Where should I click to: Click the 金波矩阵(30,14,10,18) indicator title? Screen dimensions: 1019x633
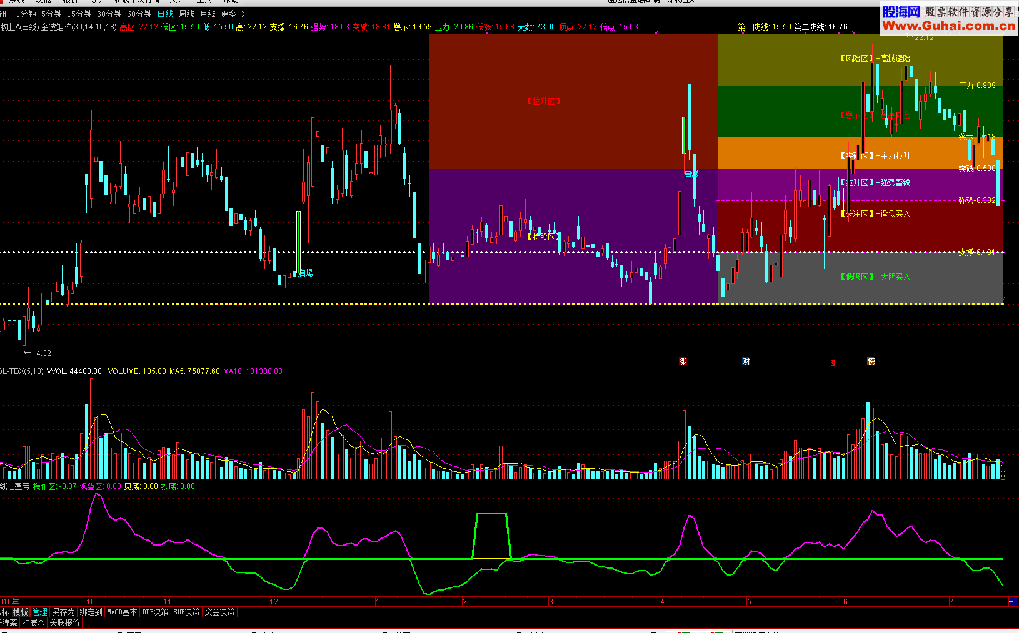[x=79, y=27]
